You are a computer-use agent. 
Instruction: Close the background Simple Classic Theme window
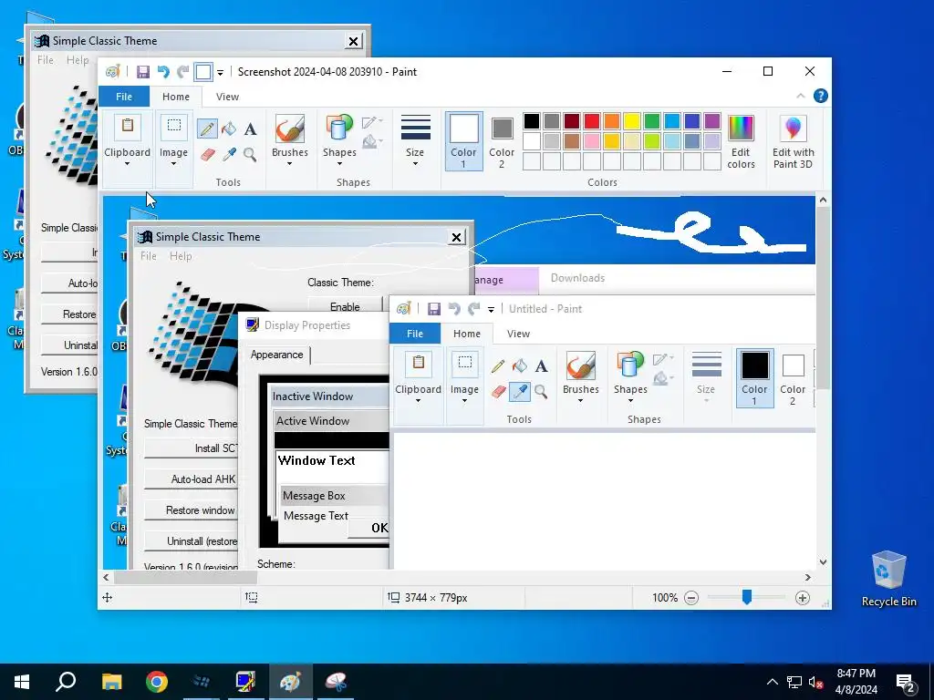(x=353, y=41)
